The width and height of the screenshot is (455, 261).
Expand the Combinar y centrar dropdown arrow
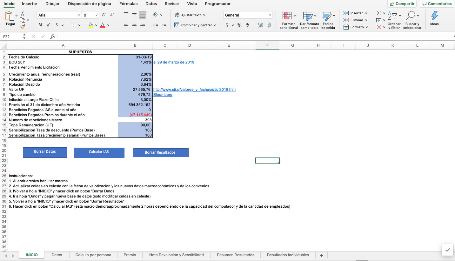(x=215, y=25)
